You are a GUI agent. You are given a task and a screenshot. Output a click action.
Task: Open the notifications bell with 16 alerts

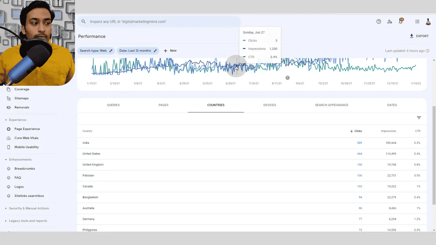pos(401,21)
